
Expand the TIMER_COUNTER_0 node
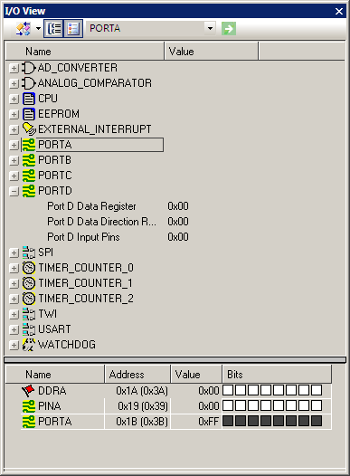[x=14, y=268]
